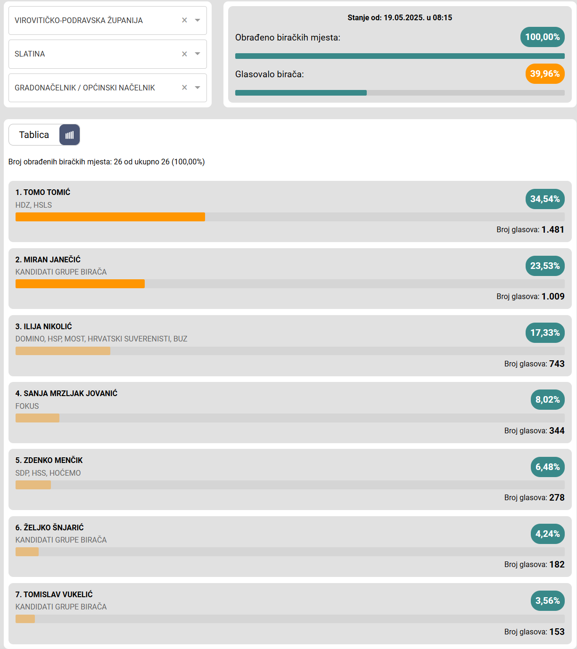Open the SLATINA city dropdown arrow
The image size is (577, 649).
(198, 54)
